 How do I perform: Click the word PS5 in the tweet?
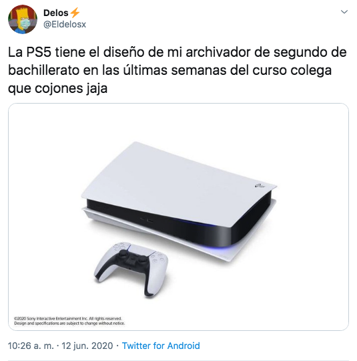coord(39,52)
